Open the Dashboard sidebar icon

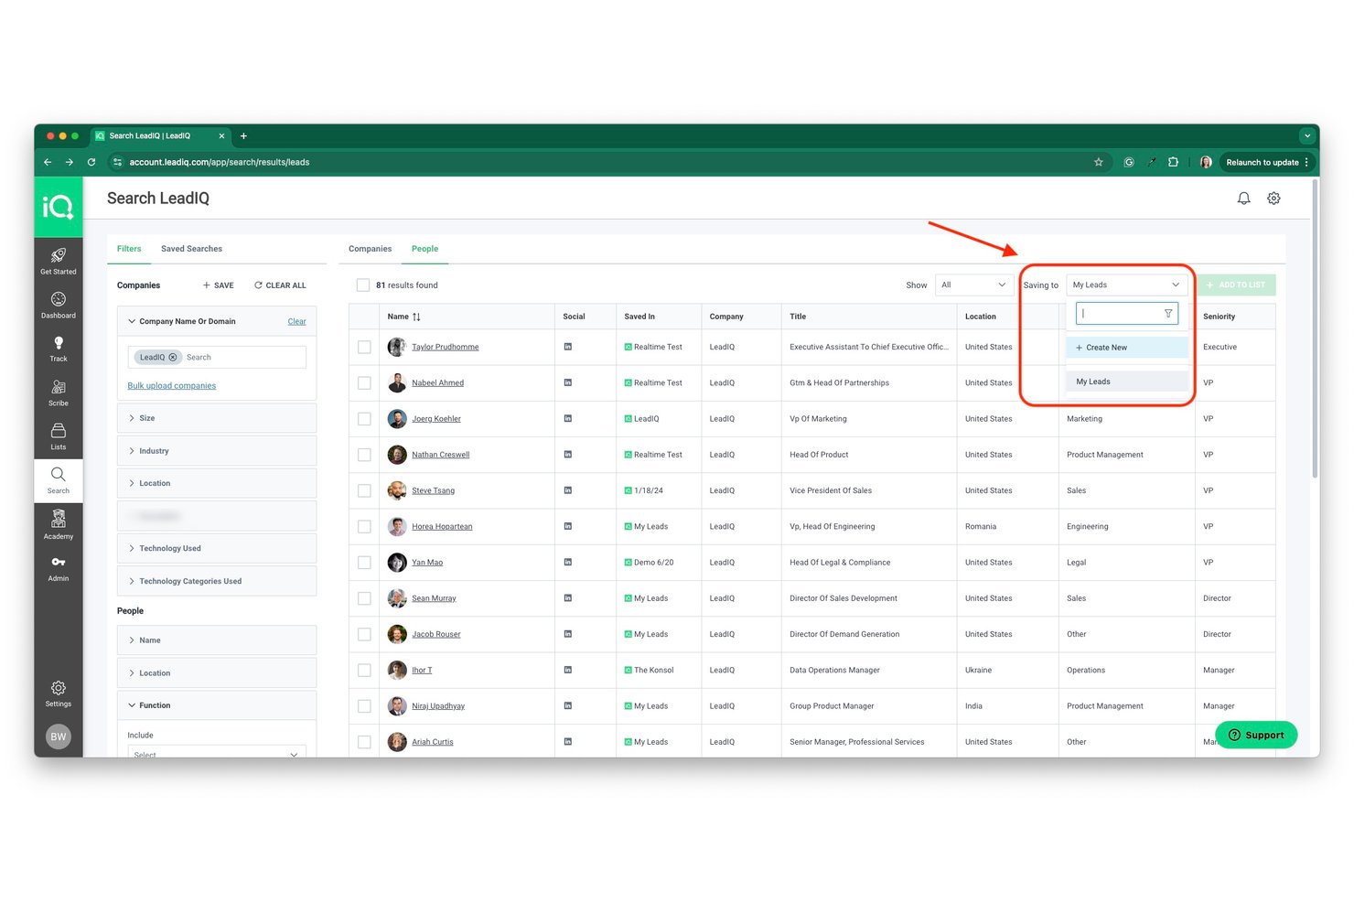coord(58,305)
